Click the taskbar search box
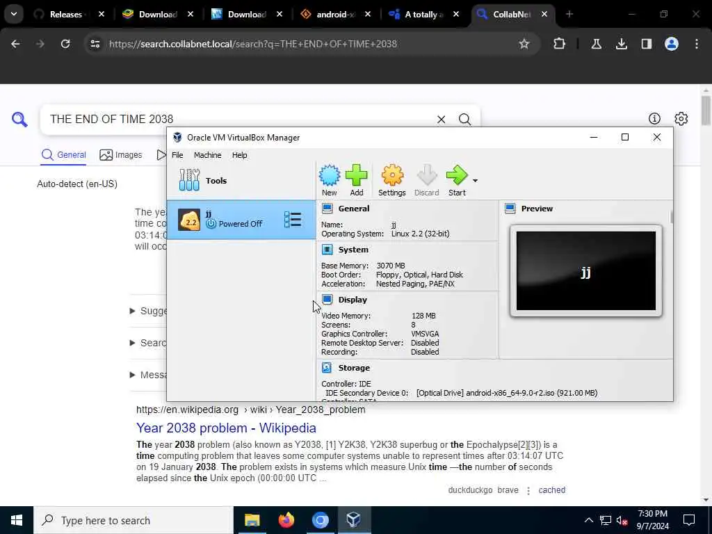Screen dimensions: 712x534 [133, 520]
